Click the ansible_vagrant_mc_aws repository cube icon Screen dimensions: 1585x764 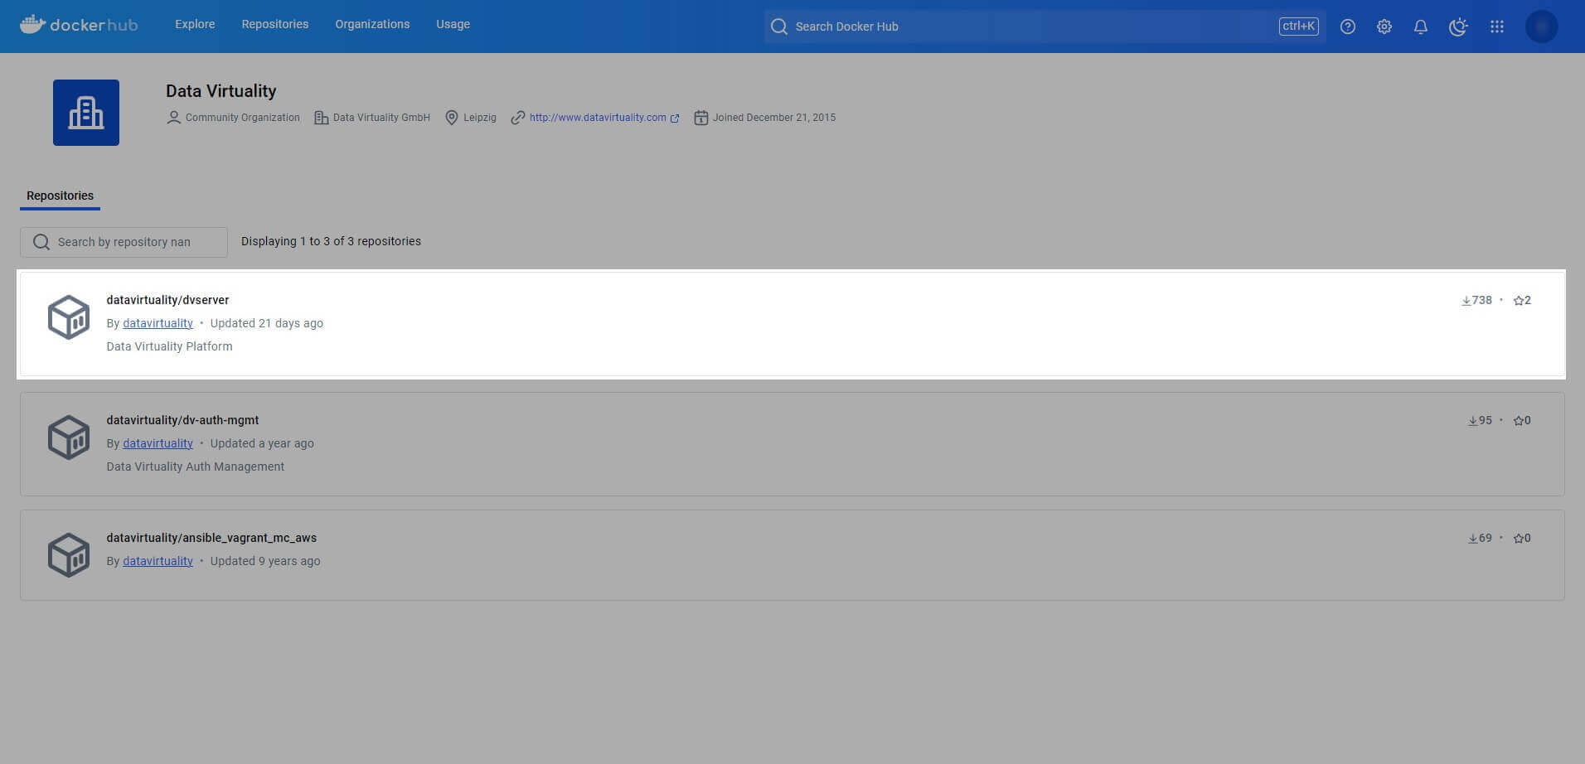[x=69, y=555]
